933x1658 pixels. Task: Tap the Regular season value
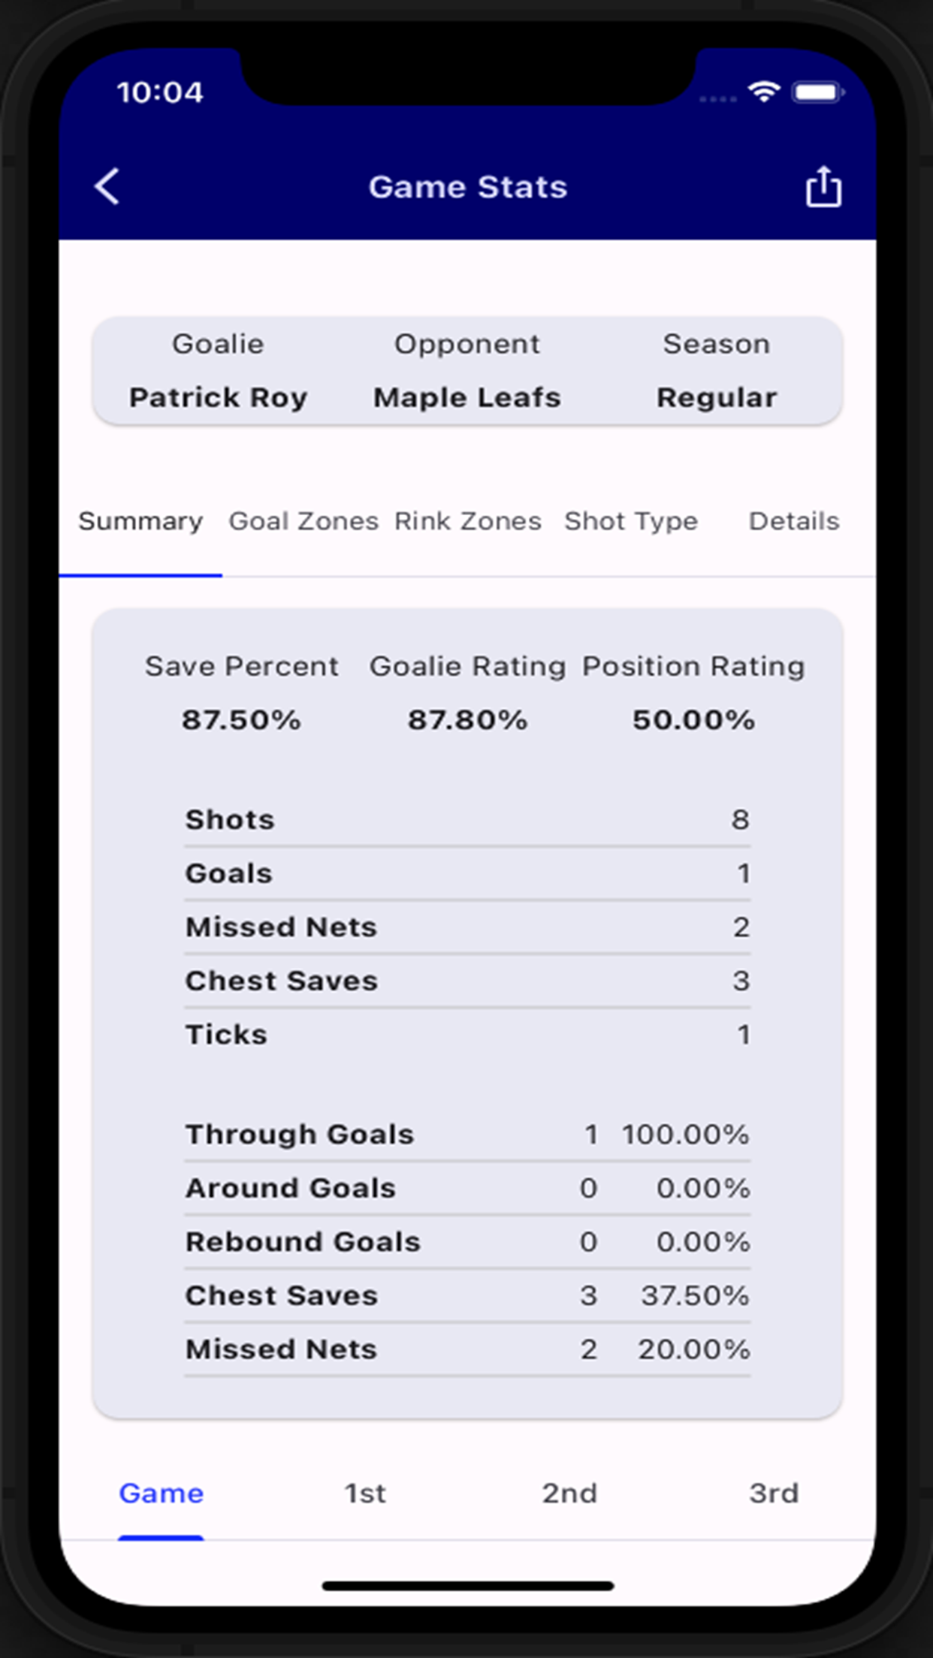[717, 397]
